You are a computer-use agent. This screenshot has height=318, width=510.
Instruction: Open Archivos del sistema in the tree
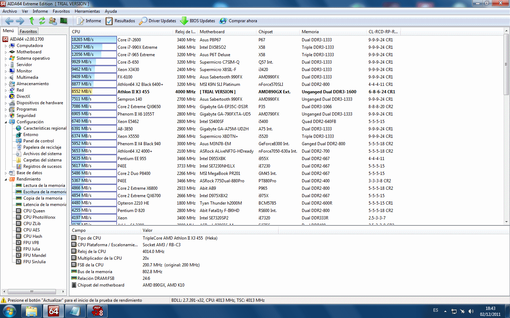[x=42, y=154]
